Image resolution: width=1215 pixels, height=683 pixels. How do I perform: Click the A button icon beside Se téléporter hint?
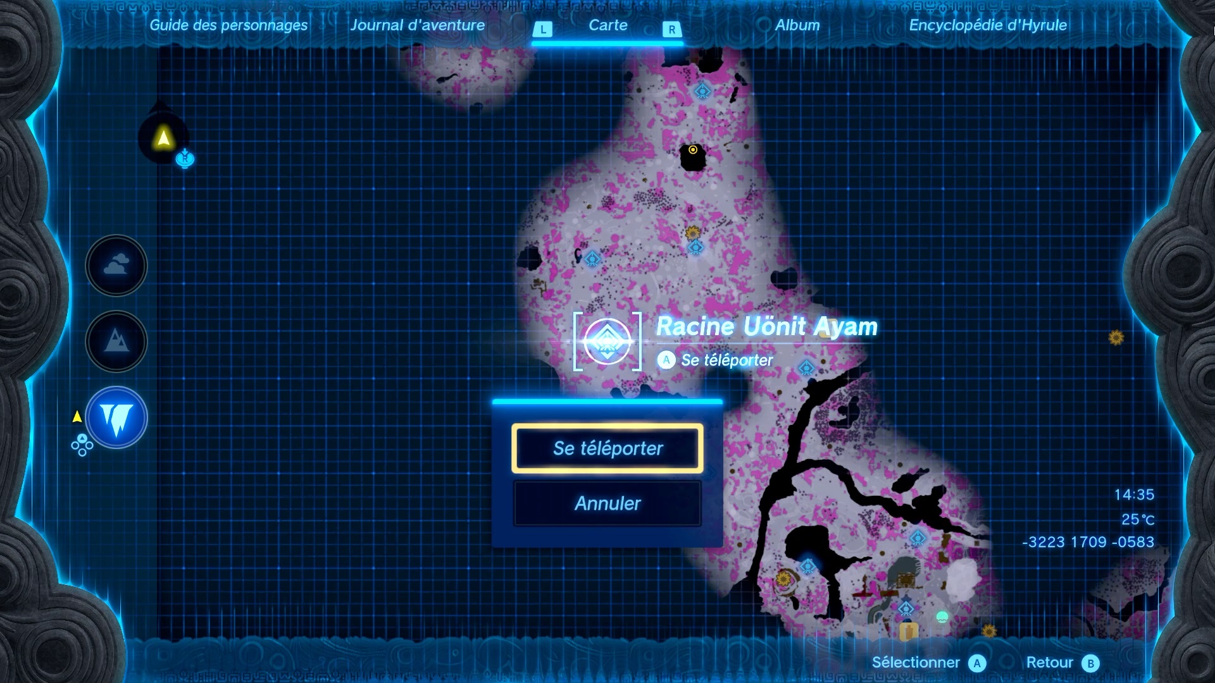pos(666,360)
